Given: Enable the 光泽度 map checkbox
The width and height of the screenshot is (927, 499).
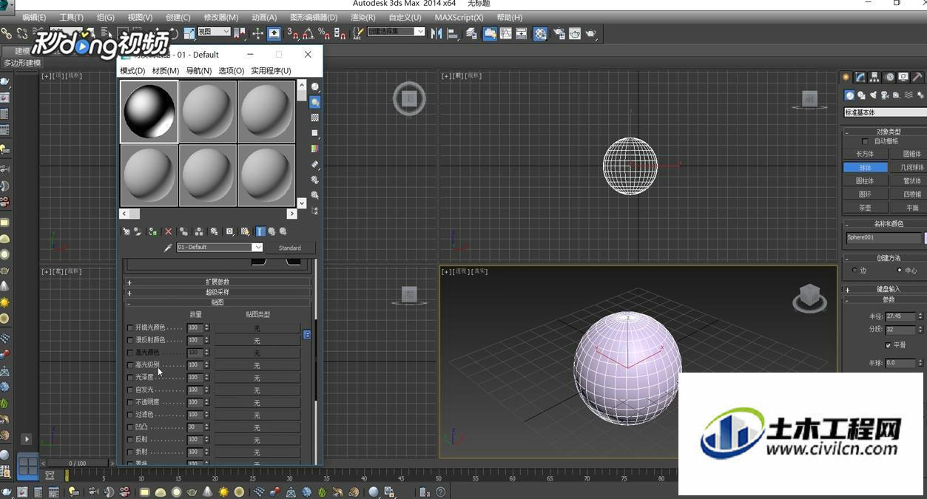Looking at the screenshot, I should (x=131, y=378).
